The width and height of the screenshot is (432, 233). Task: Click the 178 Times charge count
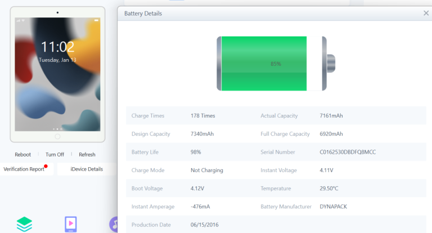point(202,116)
